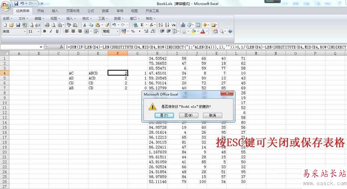Open the 编辑 dropdown menu
This screenshot has width=347, height=189.
[x=39, y=18]
